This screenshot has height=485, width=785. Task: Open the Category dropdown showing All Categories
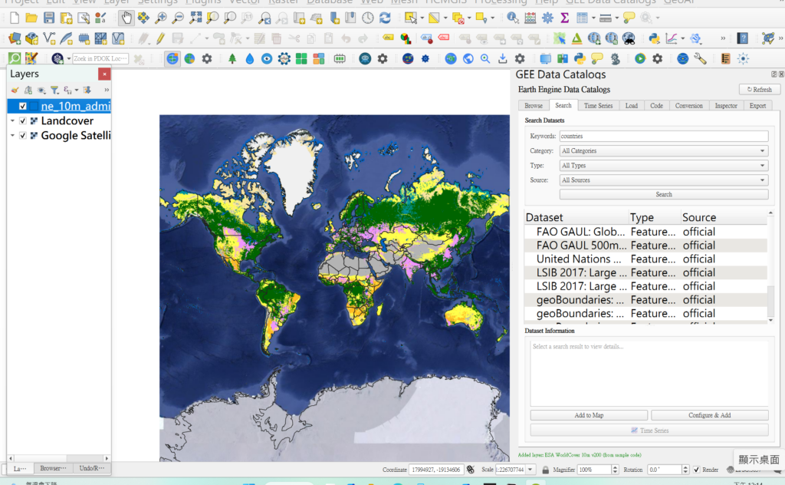(664, 151)
